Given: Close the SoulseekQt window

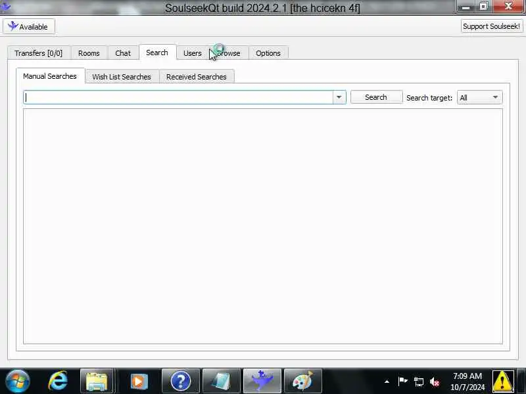Looking at the screenshot, I should point(508,7).
